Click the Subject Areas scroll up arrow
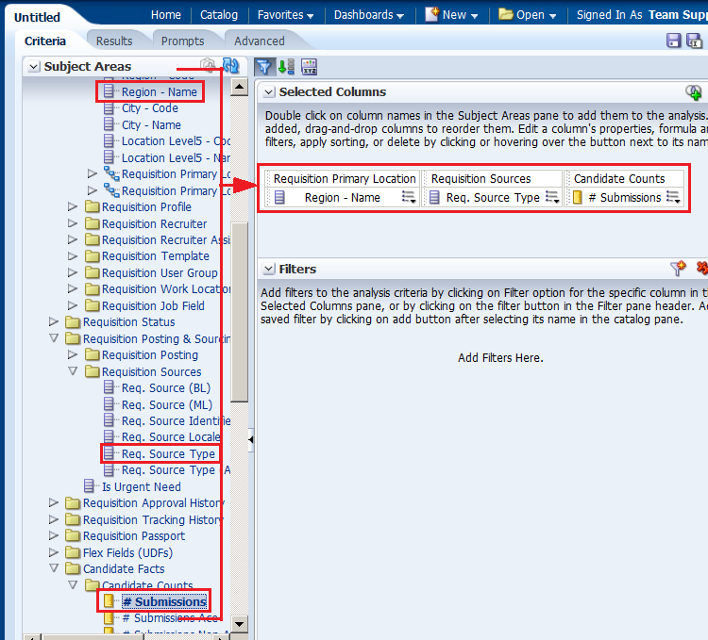This screenshot has width=708, height=640. [240, 86]
